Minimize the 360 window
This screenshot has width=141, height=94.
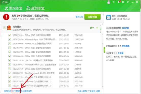pos(132,3)
